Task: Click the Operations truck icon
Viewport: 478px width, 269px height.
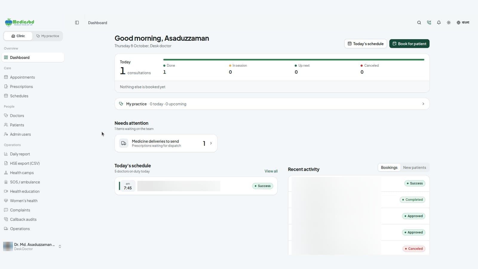Action: pyautogui.click(x=6, y=229)
